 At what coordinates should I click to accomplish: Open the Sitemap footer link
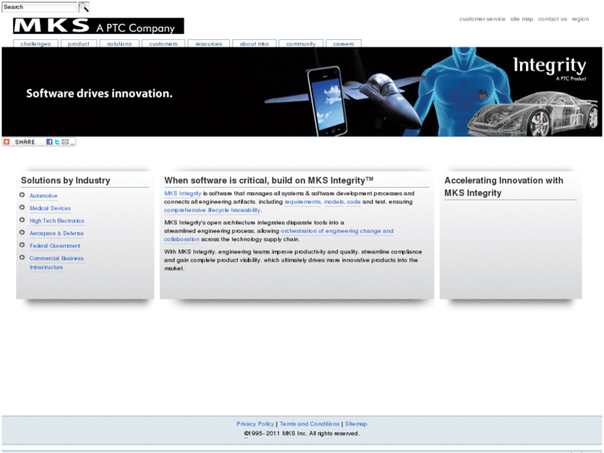click(356, 424)
